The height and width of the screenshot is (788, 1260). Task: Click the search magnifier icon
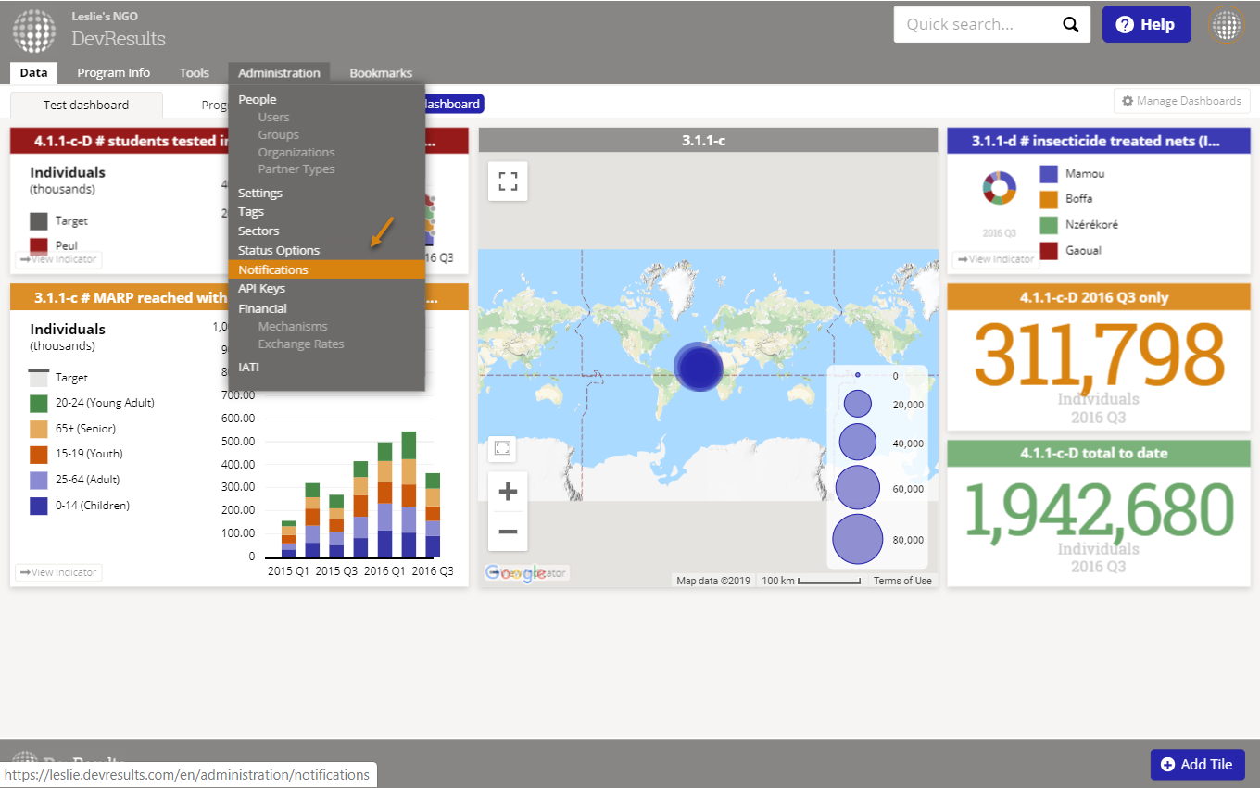pyautogui.click(x=1070, y=25)
